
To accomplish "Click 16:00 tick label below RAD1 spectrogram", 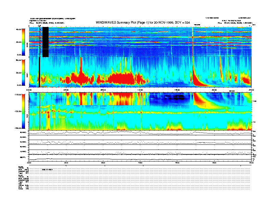I will tap(177, 90).
